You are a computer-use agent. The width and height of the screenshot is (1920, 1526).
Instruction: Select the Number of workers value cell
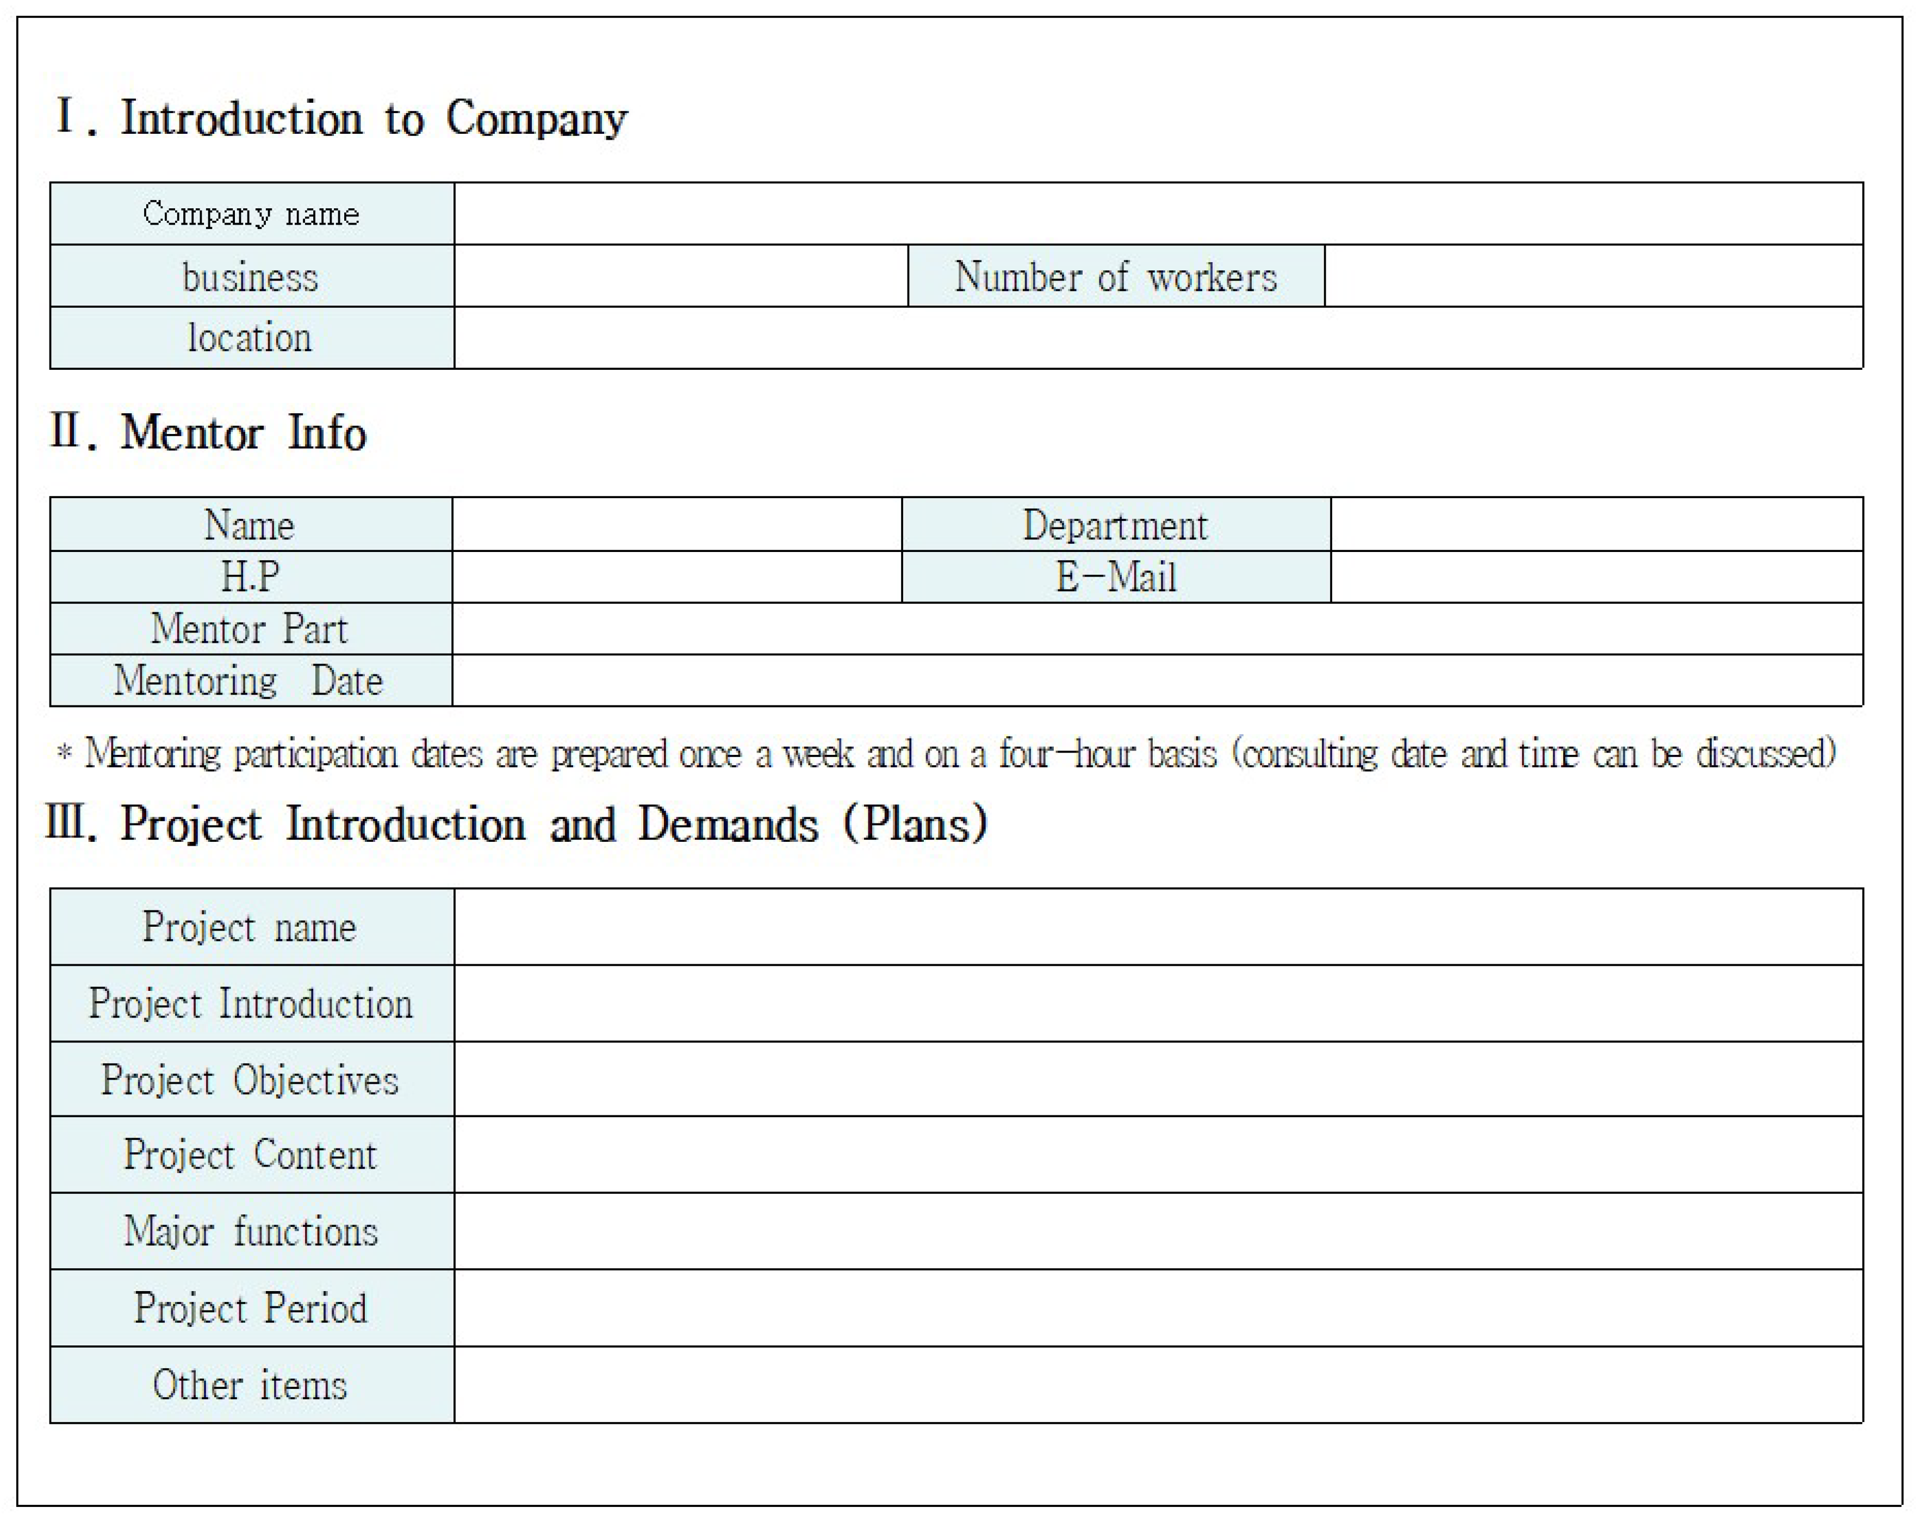tap(1593, 276)
